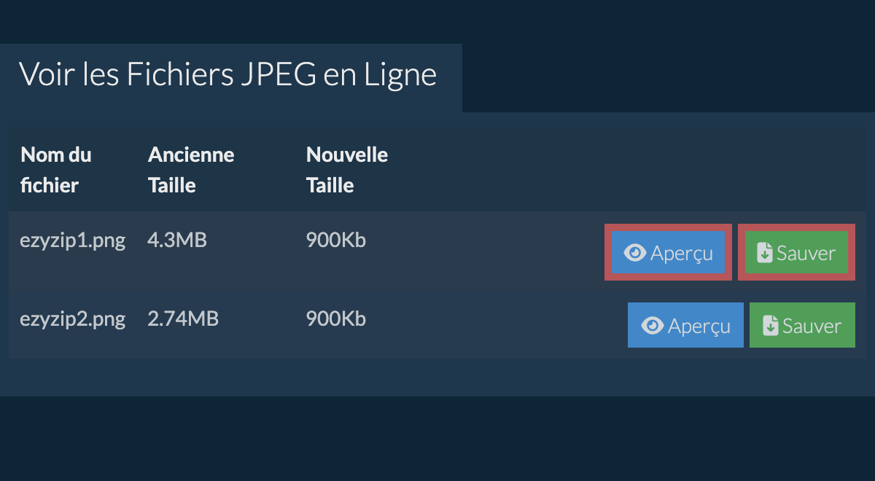
Task: Click the download file icon for ezyzip1.png
Action: 764,253
